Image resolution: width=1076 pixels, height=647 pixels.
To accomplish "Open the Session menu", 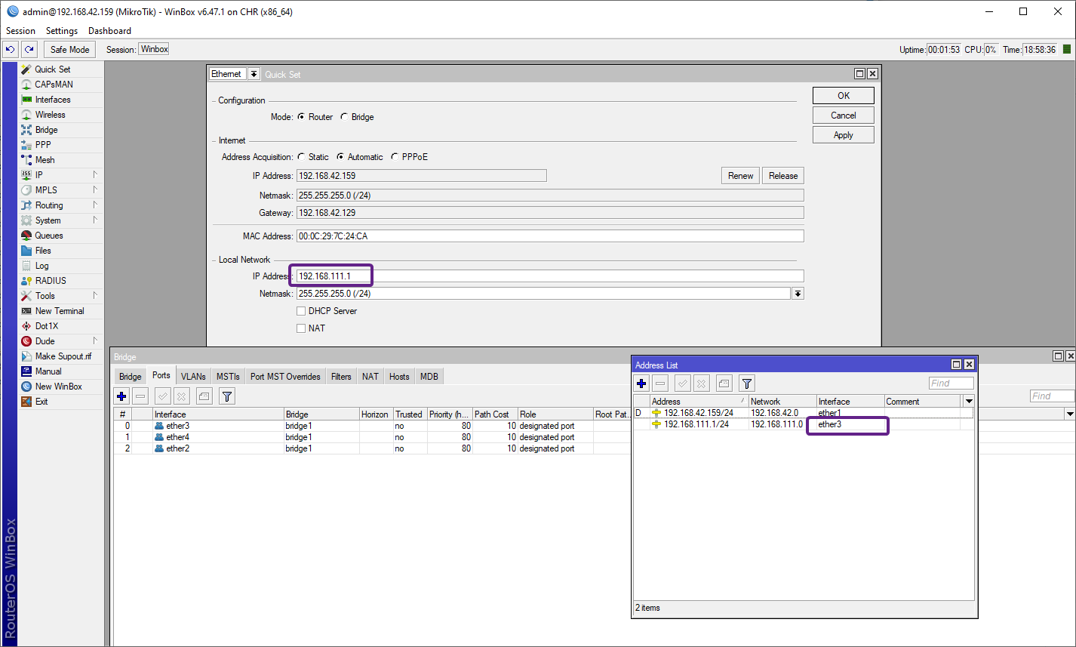I will click(x=21, y=31).
